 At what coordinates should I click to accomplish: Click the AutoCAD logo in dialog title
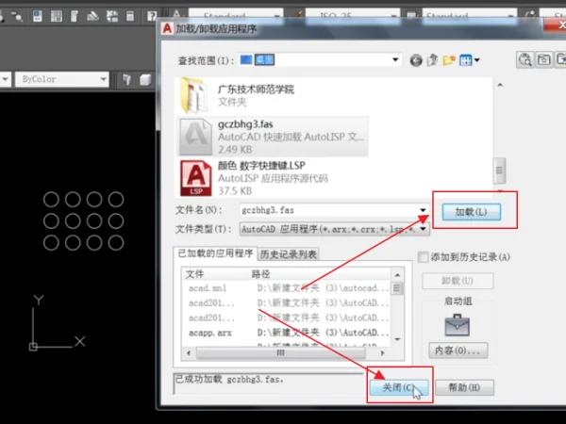167,28
